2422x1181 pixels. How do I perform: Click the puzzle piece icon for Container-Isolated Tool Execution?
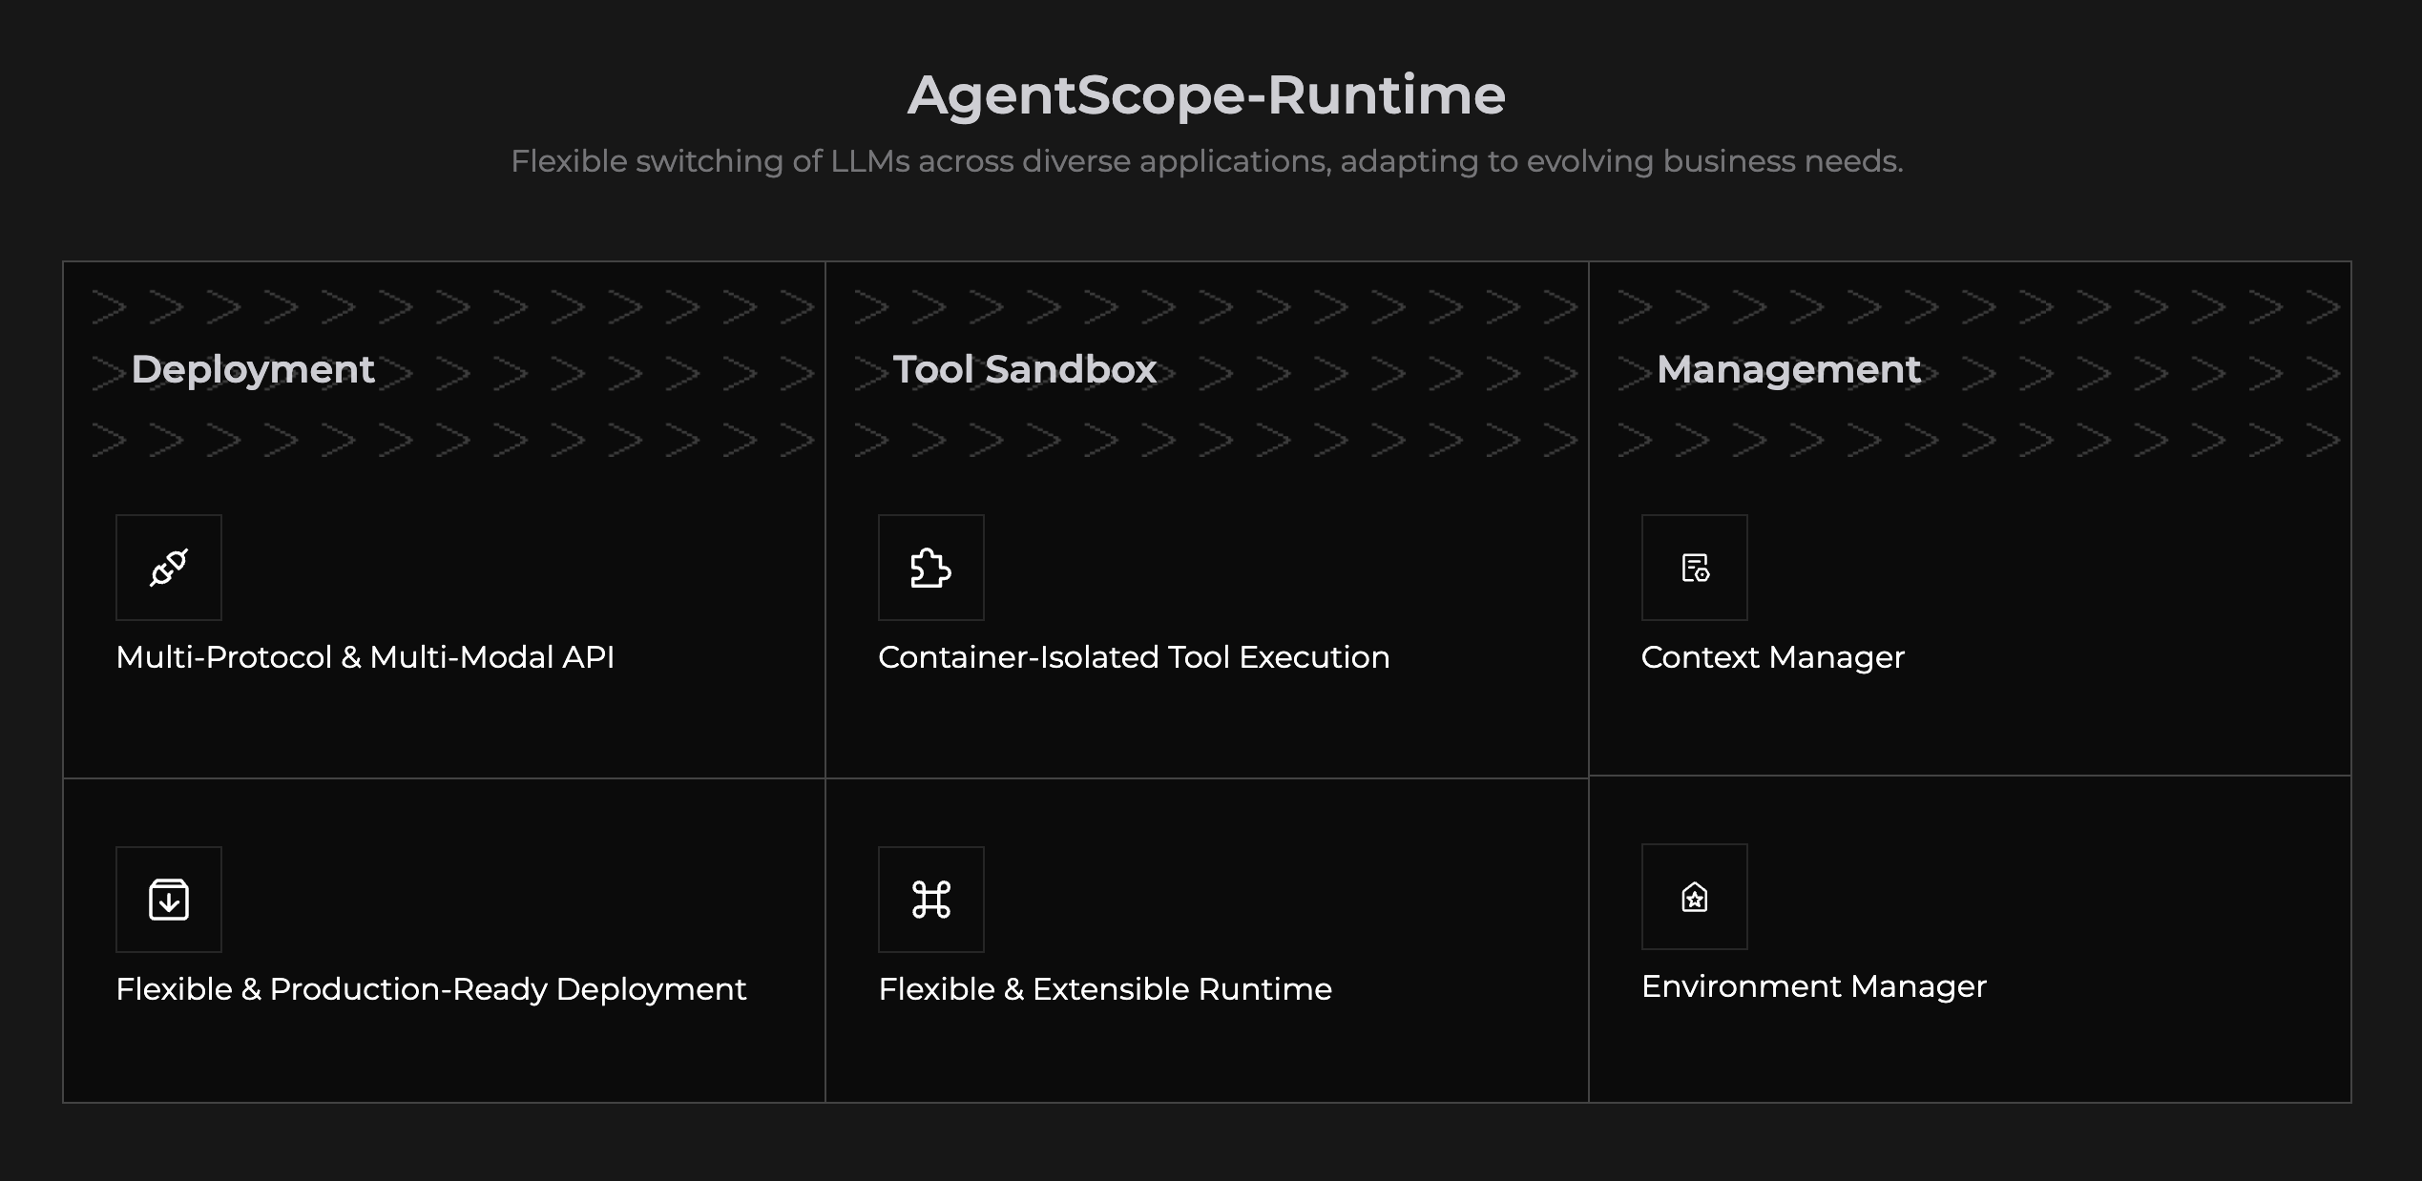coord(931,568)
